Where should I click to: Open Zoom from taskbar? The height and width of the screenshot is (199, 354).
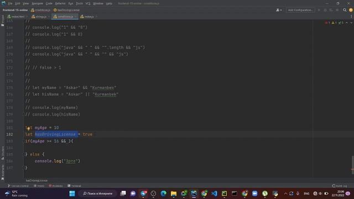255,193
